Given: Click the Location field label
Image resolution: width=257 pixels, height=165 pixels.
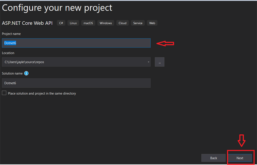Looking at the screenshot, I should [x=8, y=53].
